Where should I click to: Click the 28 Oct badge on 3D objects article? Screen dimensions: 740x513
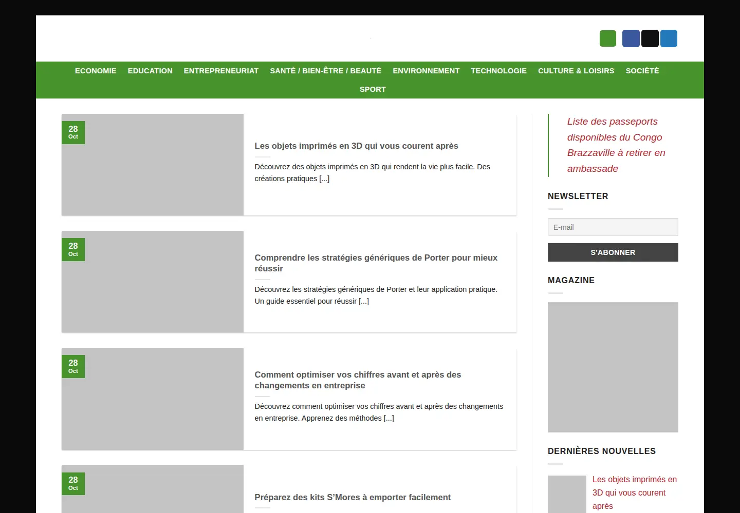pyautogui.click(x=73, y=132)
